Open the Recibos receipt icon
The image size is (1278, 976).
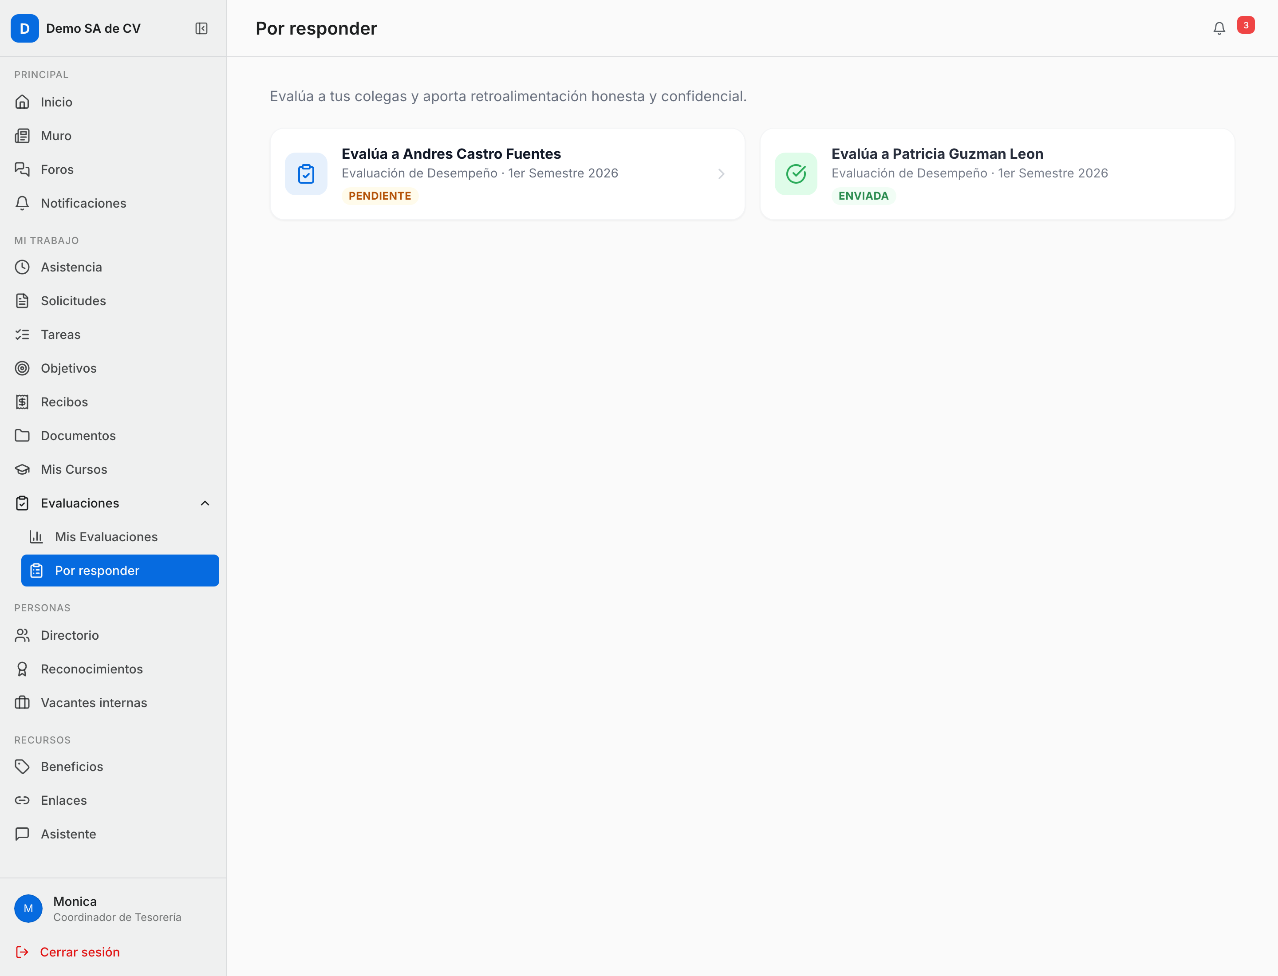click(22, 402)
